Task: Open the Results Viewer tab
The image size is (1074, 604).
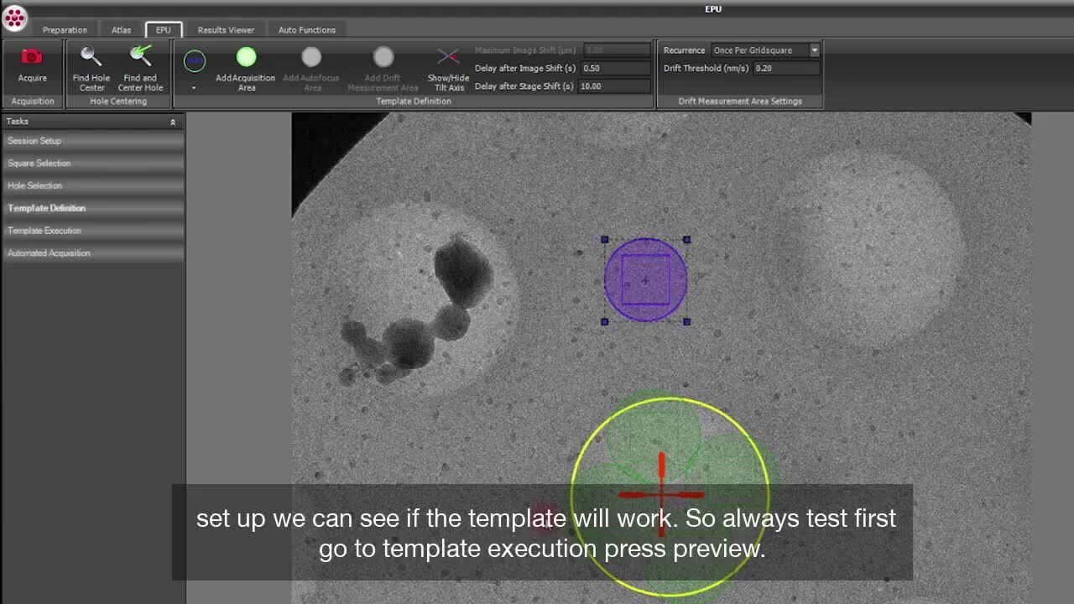Action: [226, 30]
